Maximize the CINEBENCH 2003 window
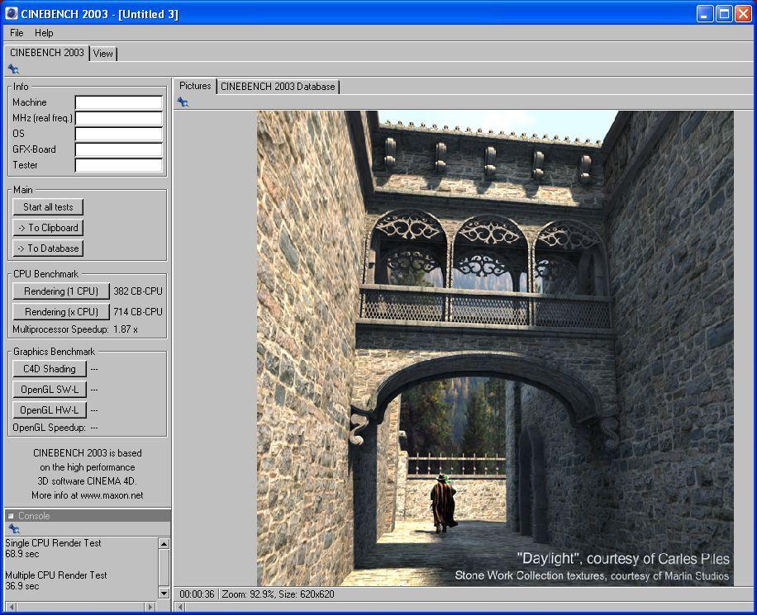The height and width of the screenshot is (615, 757). pyautogui.click(x=724, y=13)
